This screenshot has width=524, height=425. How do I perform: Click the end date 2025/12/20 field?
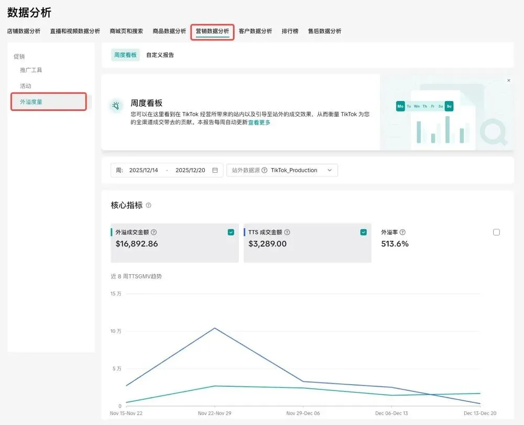coord(190,170)
